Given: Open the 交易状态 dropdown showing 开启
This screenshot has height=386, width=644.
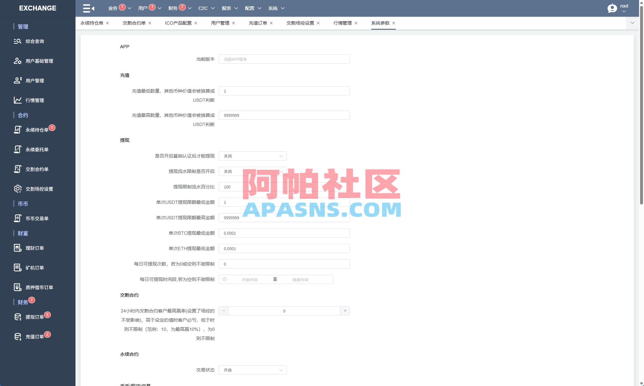Looking at the screenshot, I should pyautogui.click(x=252, y=370).
